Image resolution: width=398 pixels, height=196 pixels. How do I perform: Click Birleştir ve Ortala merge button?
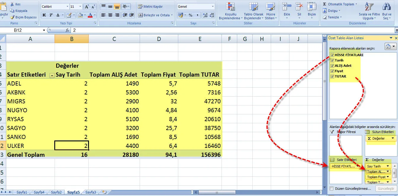pyautogui.click(x=154, y=15)
